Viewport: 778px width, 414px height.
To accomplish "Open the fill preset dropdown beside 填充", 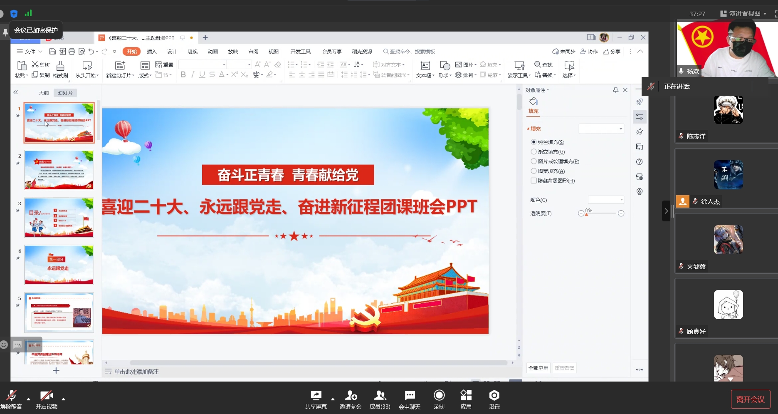I will tap(601, 129).
